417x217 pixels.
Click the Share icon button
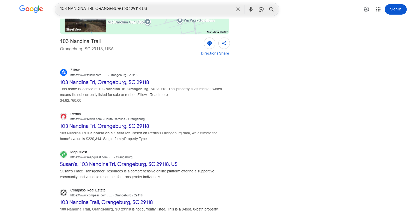coord(224,43)
